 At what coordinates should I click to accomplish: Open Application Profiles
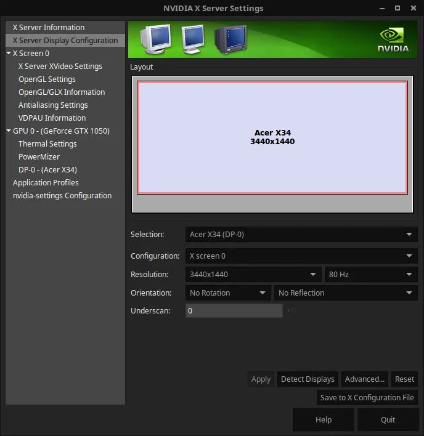[46, 183]
